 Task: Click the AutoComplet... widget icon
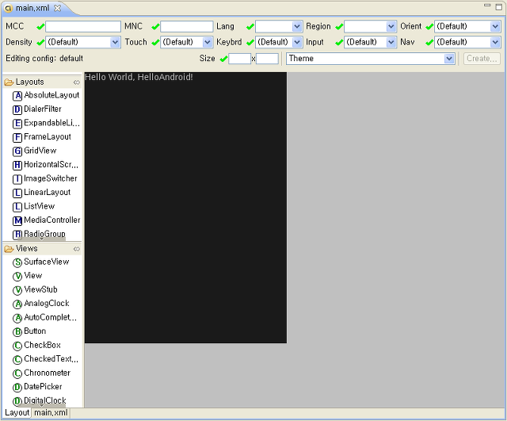(x=17, y=318)
